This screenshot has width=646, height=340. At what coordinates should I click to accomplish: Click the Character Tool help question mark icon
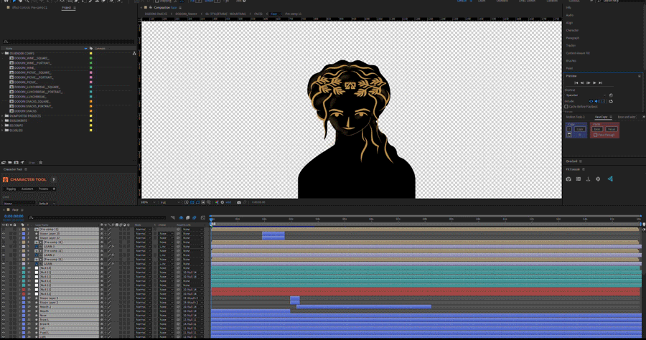coord(53,180)
